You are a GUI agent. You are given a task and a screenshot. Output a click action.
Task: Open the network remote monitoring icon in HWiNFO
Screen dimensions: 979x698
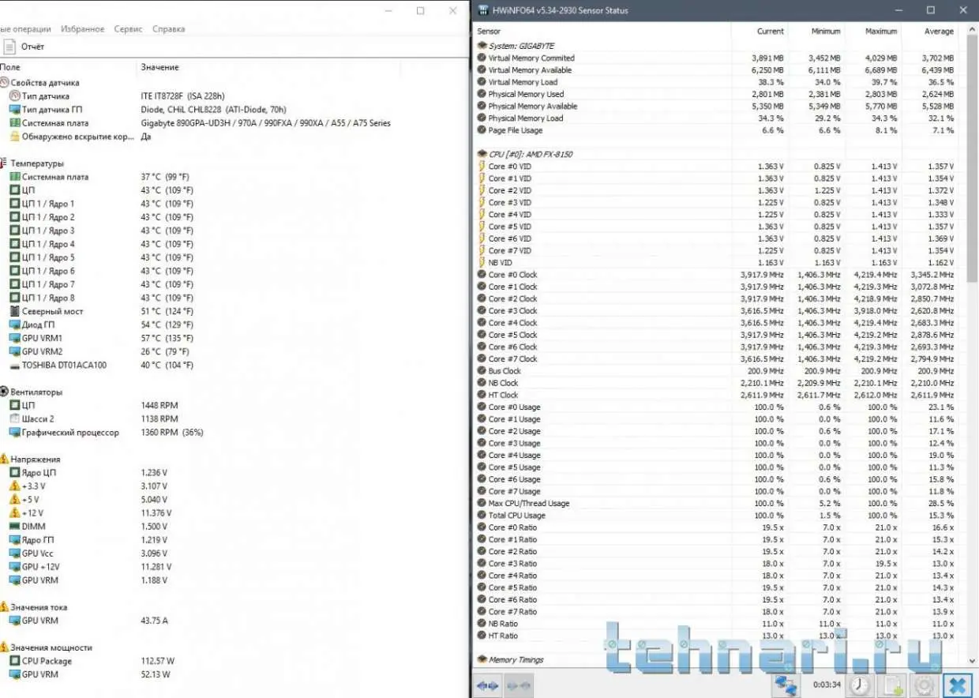click(x=786, y=685)
